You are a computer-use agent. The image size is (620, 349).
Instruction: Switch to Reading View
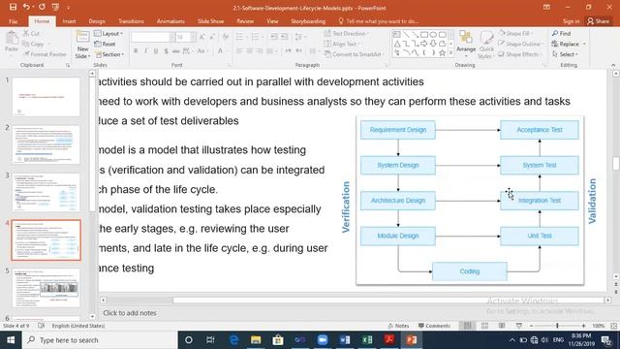502,326
